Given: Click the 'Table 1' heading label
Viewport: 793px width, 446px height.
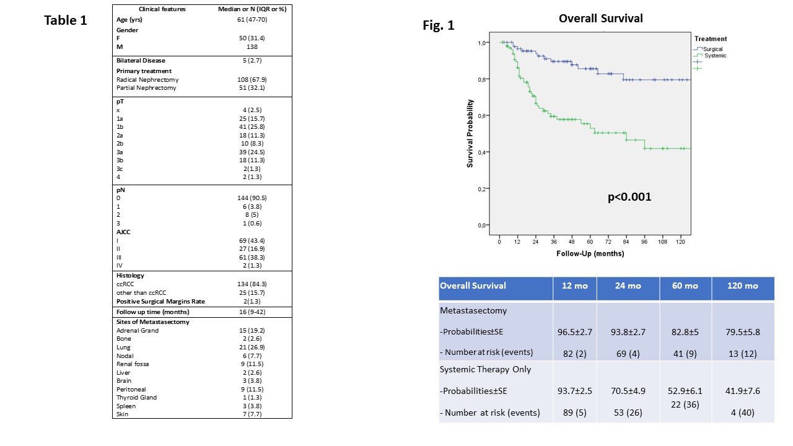Looking at the screenshot, I should click(x=66, y=20).
